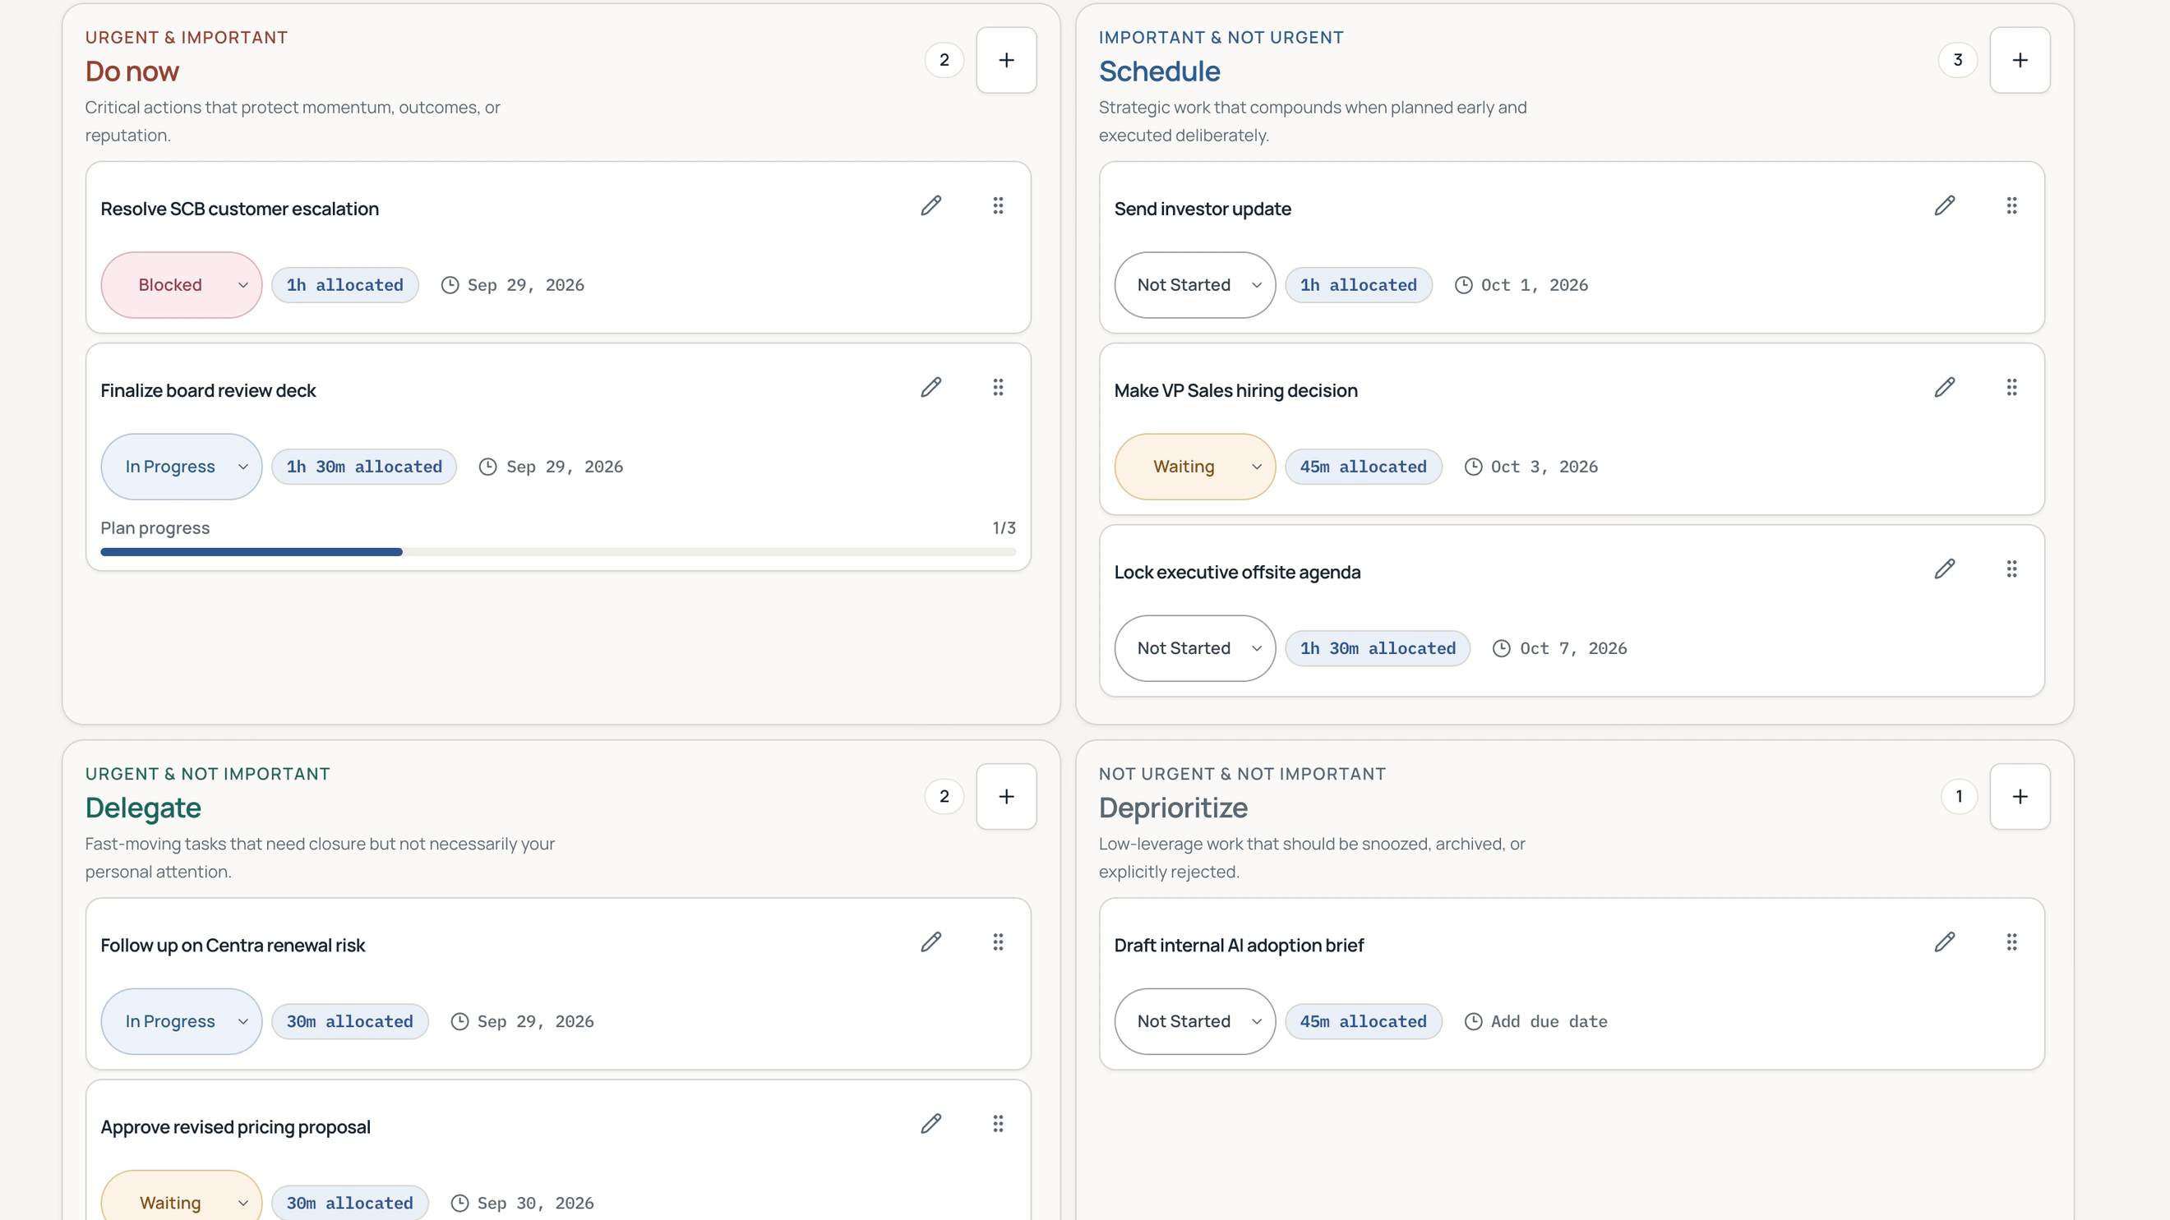Edit the Send investor update task
2170x1220 pixels.
1944,205
